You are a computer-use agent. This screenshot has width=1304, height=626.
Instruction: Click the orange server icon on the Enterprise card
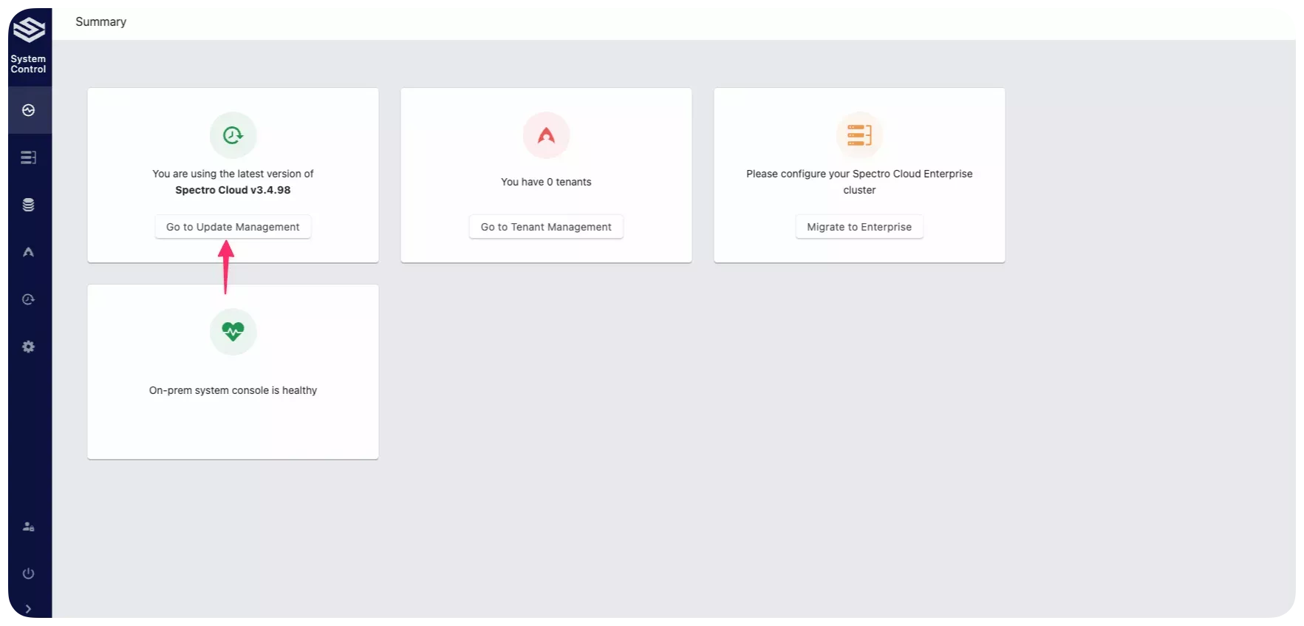click(x=859, y=135)
